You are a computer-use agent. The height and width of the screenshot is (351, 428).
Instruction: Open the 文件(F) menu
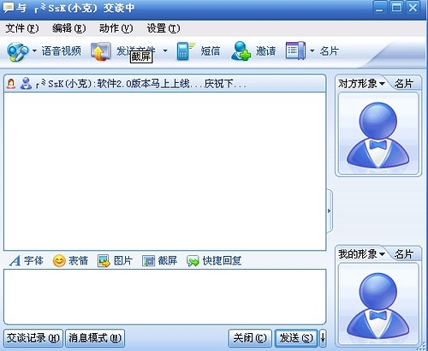[22, 28]
